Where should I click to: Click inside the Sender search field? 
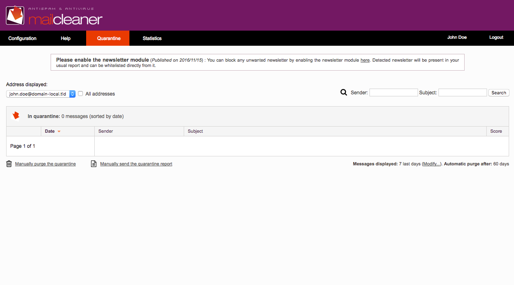(393, 92)
